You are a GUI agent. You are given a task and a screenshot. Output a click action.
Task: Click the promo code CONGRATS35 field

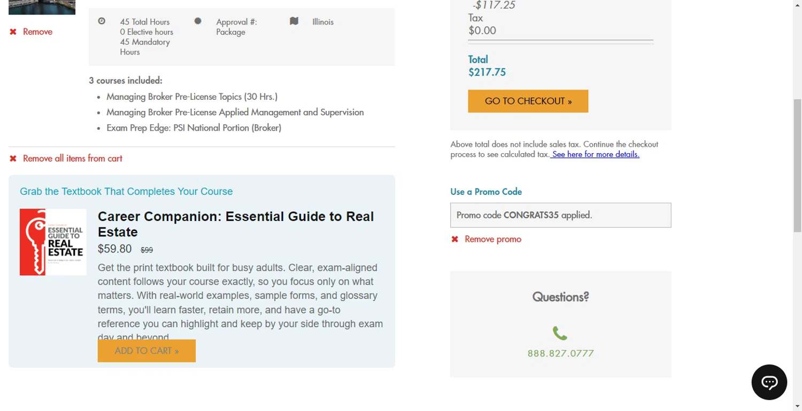(x=560, y=215)
